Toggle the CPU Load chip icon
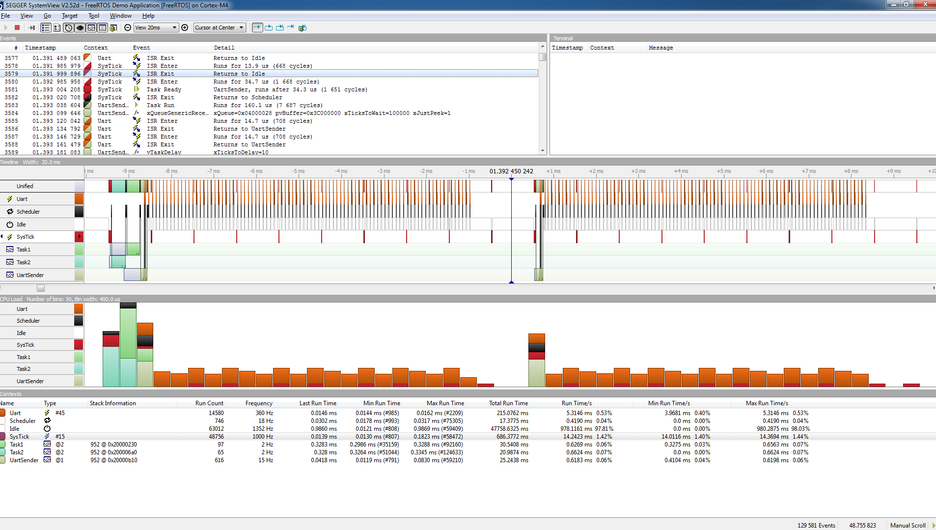 pyautogui.click(x=80, y=28)
